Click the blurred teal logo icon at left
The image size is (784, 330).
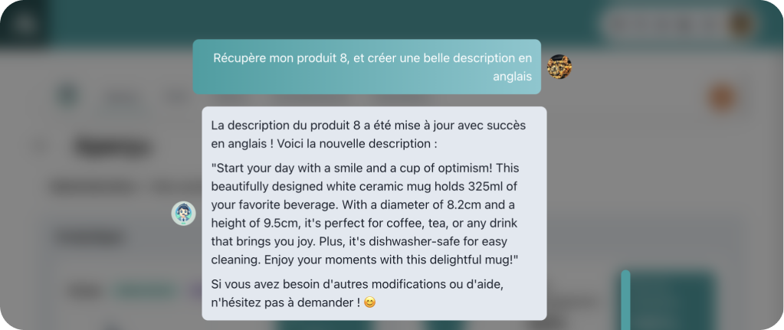69,97
